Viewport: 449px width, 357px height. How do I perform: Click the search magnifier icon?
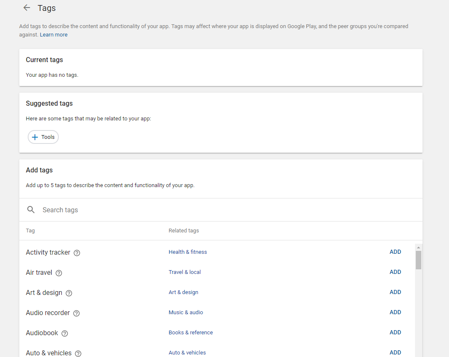(31, 209)
